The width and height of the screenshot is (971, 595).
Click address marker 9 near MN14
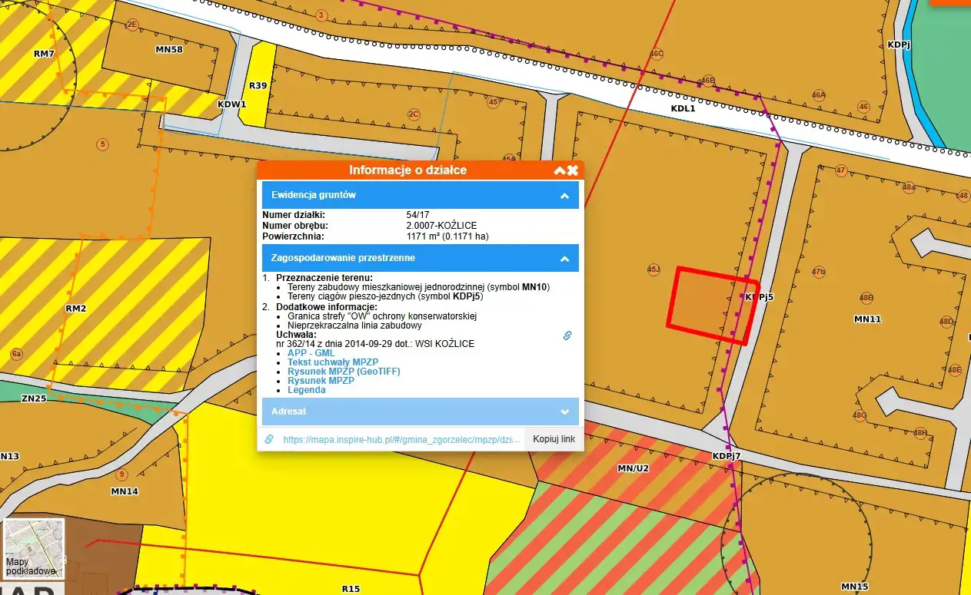coord(121,474)
